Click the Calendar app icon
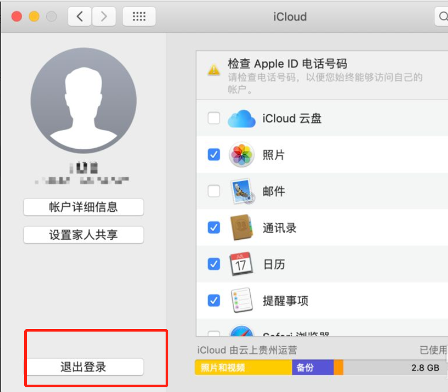448x392 pixels. pos(242,264)
